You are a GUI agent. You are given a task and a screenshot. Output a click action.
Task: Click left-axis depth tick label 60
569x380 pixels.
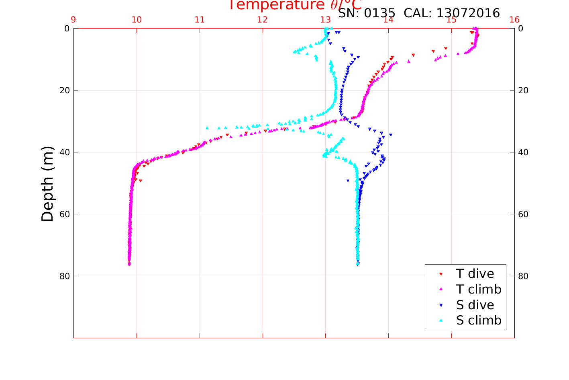65,214
